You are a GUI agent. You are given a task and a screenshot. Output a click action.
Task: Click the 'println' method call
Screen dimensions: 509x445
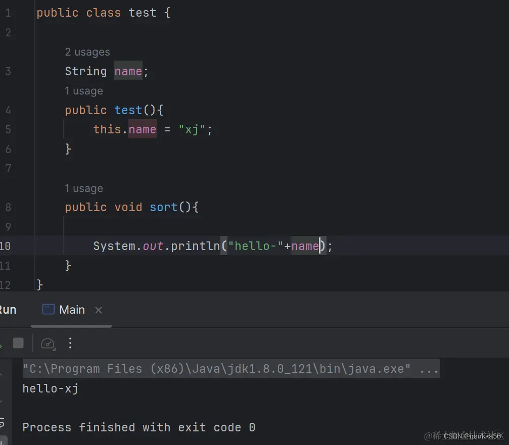tap(196, 246)
